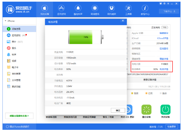Open the 高清壁纸 wallpapers tab
The width and height of the screenshot is (181, 130).
tap(95, 10)
